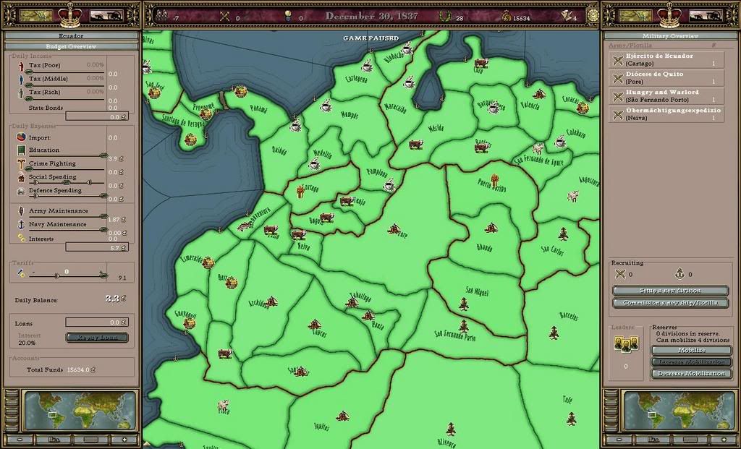Click Ecuador on the bottom-left world minimap
741x449 pixels.
[x=52, y=415]
